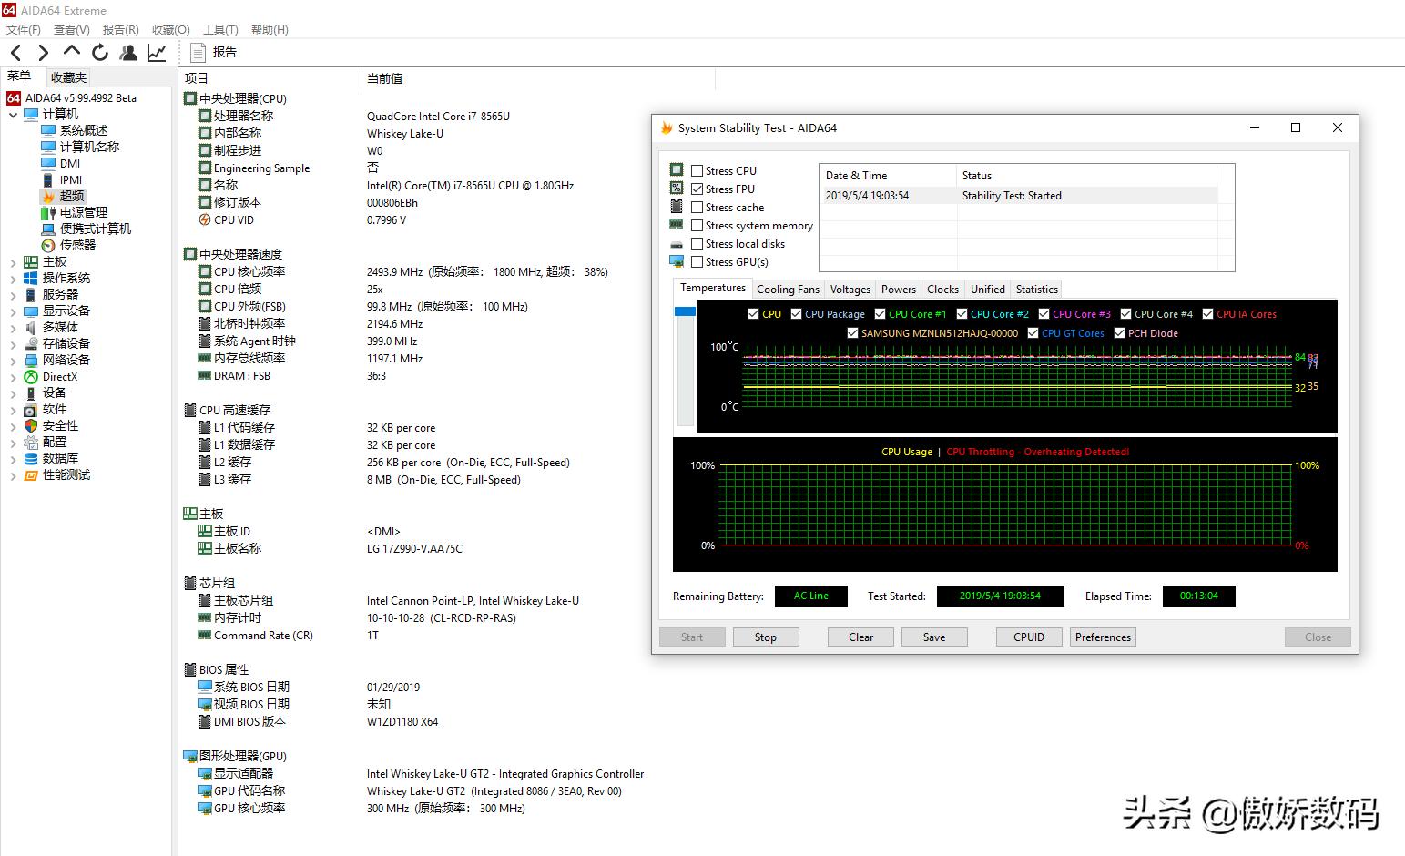Image resolution: width=1405 pixels, height=856 pixels.
Task: Click the Stress local disks drive icon
Action: 677,244
